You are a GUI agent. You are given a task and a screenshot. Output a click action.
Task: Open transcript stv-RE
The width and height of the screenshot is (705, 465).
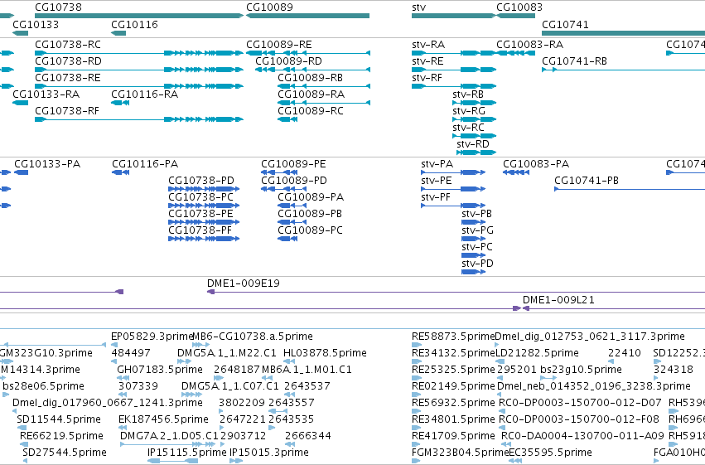pos(427,61)
